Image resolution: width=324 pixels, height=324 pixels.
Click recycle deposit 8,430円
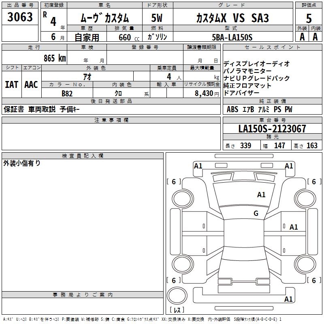pos(207,94)
